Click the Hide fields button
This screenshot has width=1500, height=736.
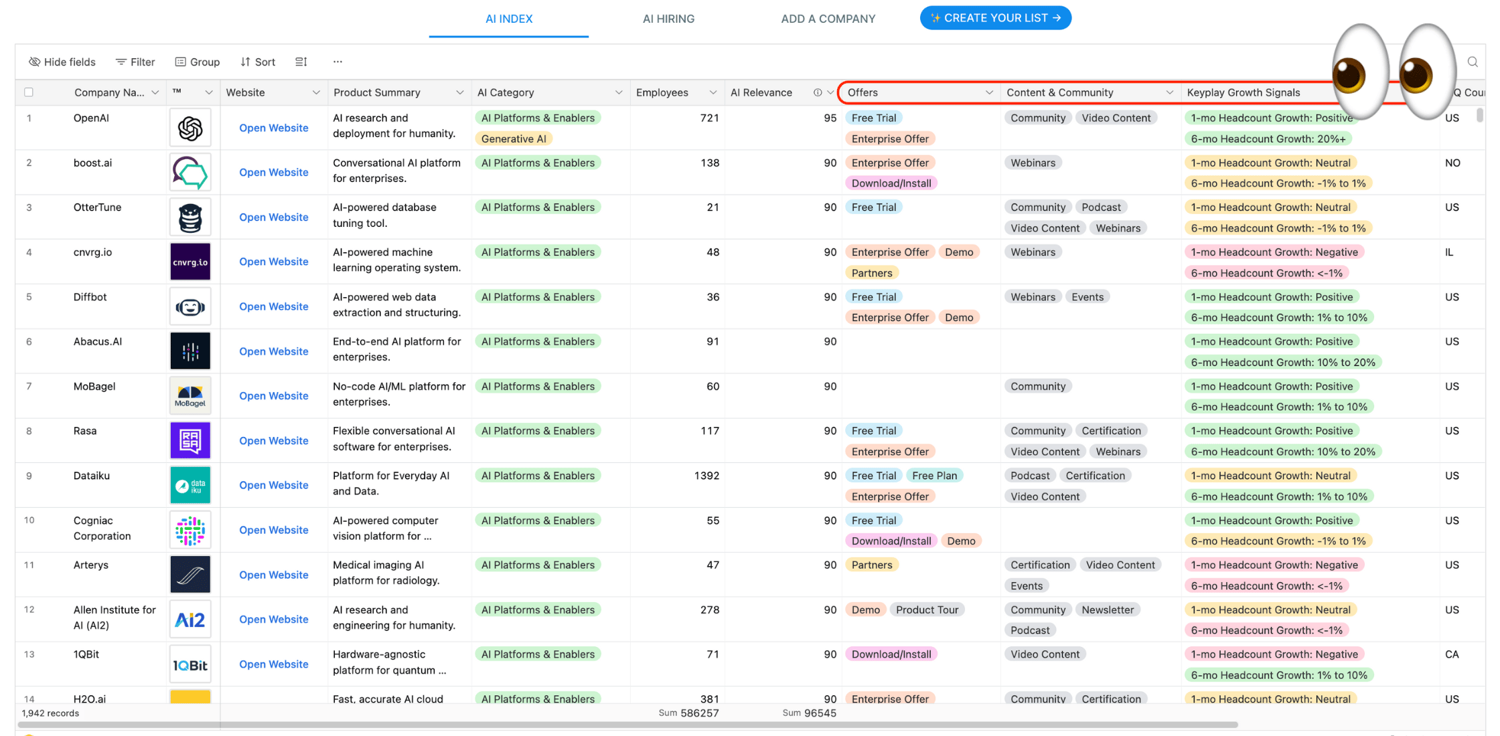coord(62,62)
